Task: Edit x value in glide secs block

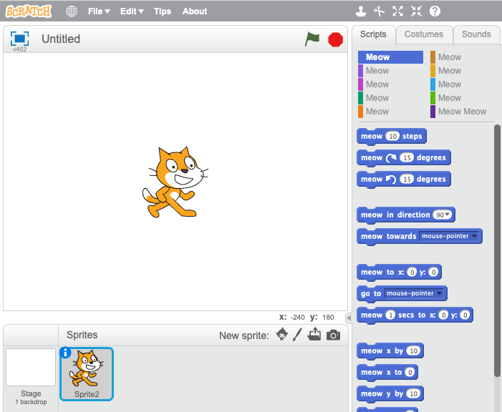Action: (443, 315)
